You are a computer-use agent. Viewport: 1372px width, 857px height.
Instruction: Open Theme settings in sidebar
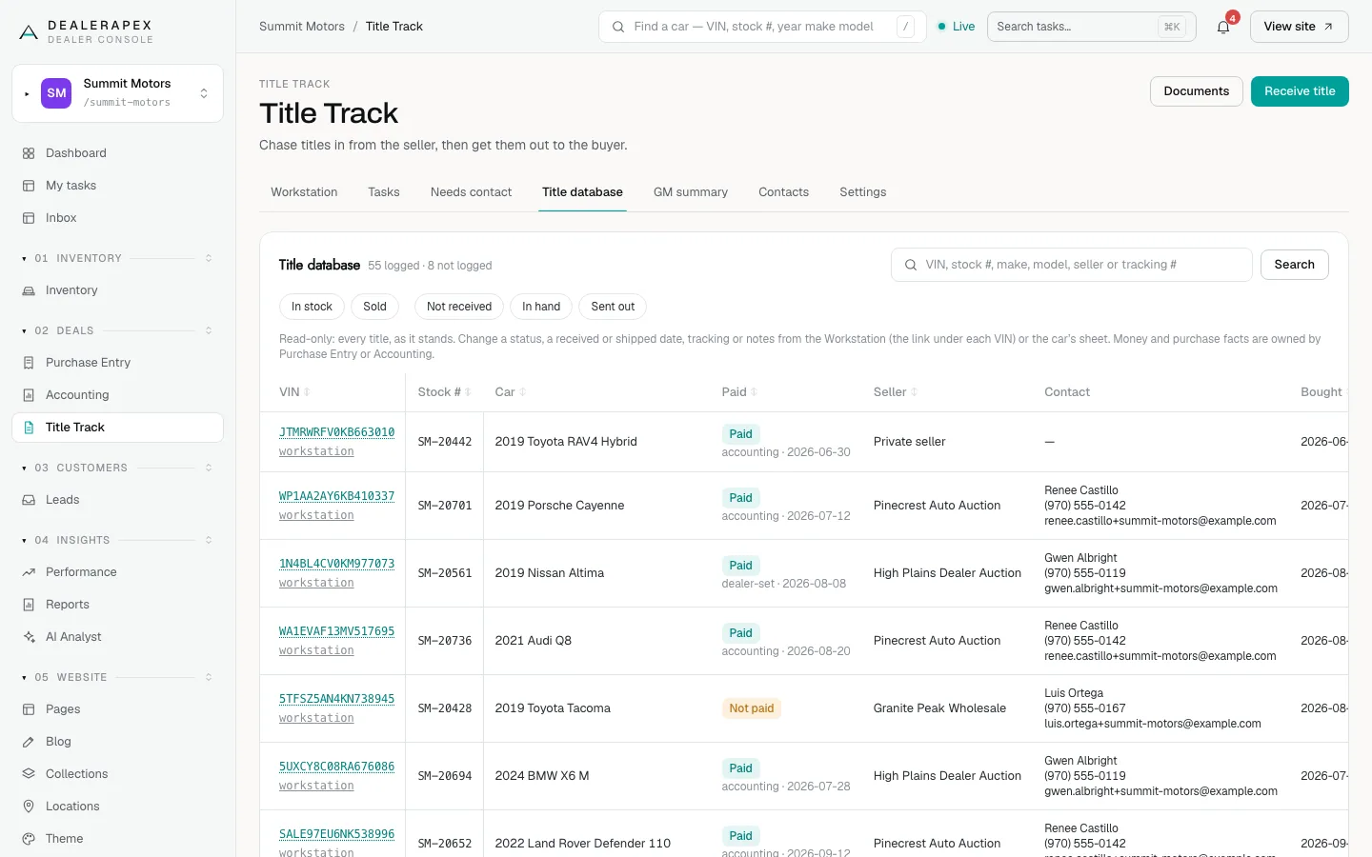point(117,839)
